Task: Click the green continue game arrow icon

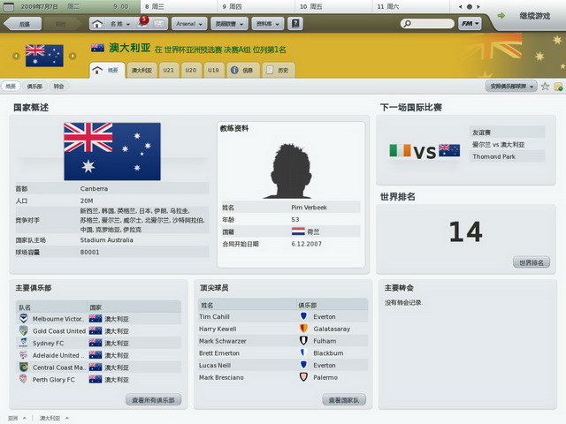Action: [x=501, y=16]
